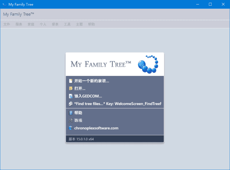Open the 主题 menu

pos(79,24)
